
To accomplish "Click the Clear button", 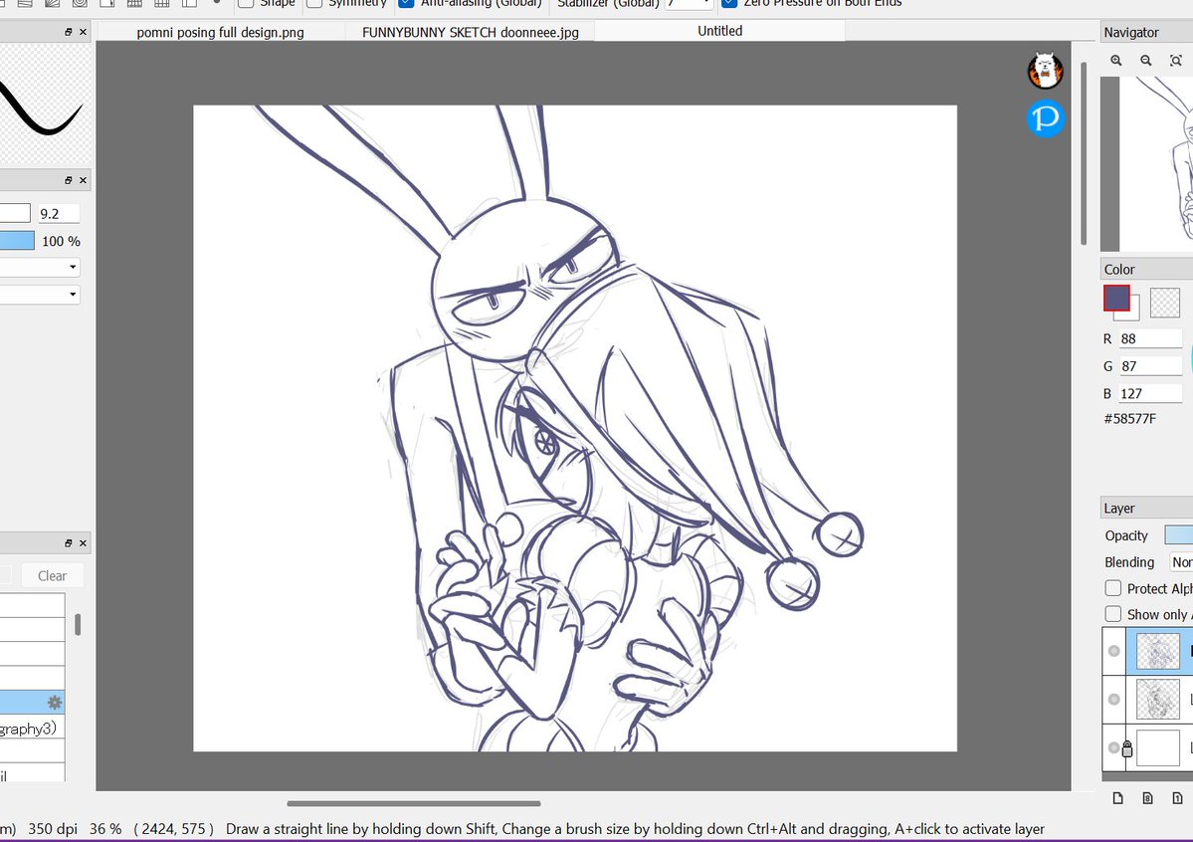I will [x=53, y=575].
